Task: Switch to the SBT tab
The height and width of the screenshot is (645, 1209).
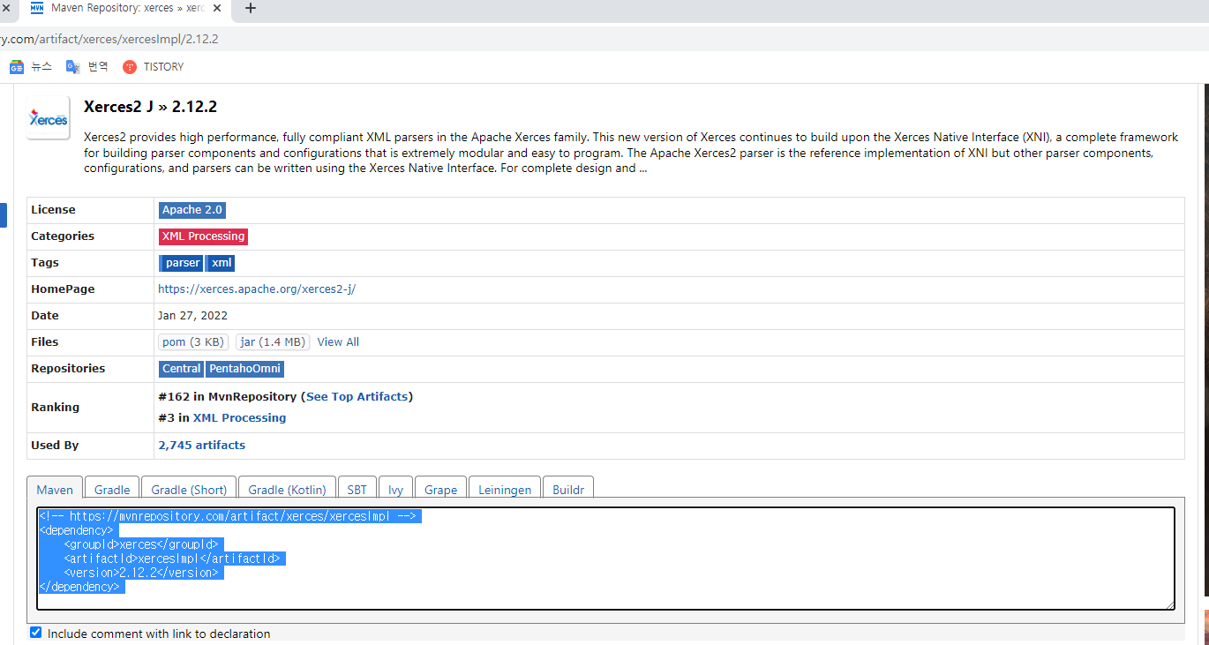Action: pos(357,490)
